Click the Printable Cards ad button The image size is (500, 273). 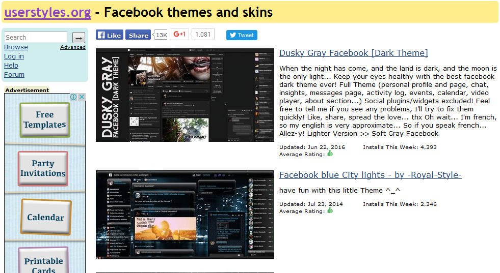(44, 260)
